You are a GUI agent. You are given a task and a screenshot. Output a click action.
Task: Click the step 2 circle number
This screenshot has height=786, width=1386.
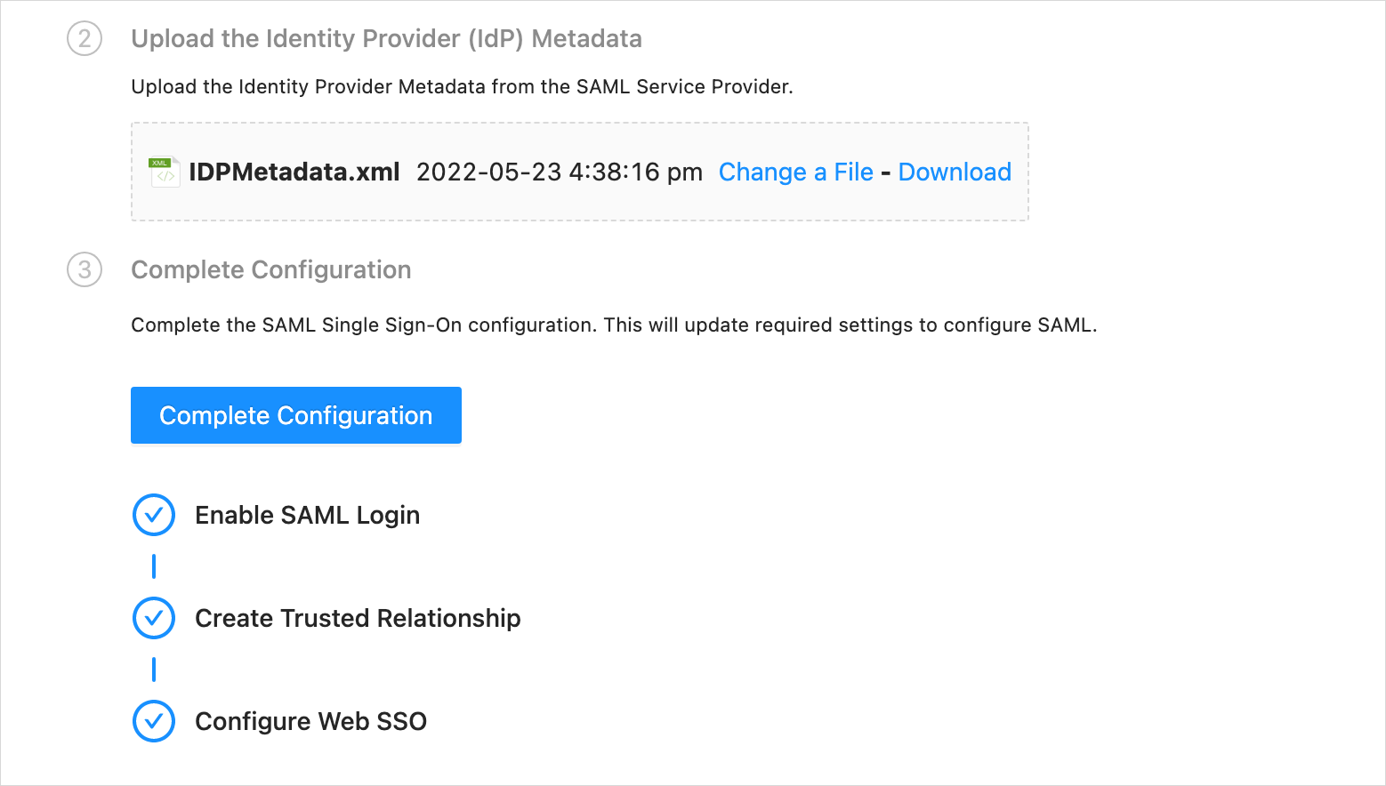85,39
